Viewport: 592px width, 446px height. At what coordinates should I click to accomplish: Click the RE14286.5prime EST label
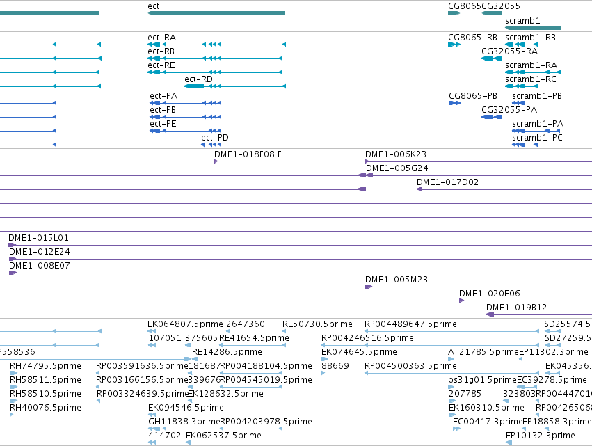click(x=227, y=352)
